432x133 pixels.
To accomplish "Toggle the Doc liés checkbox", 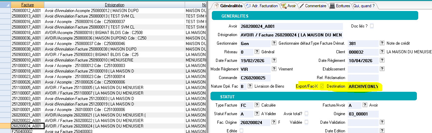I will (372, 26).
